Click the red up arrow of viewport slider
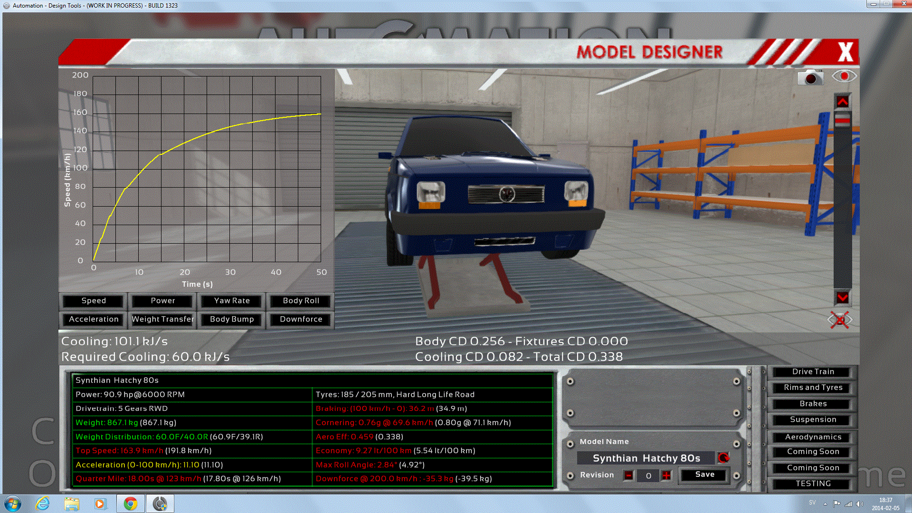This screenshot has width=912, height=513. 843,102
